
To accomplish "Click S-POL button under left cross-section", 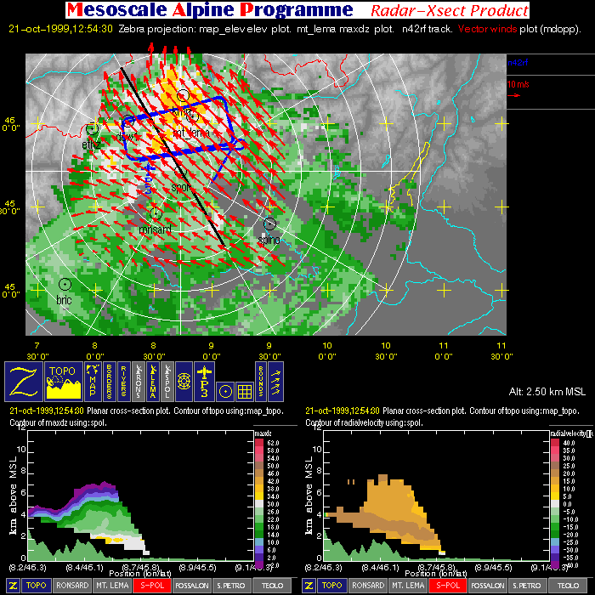I will [x=151, y=586].
